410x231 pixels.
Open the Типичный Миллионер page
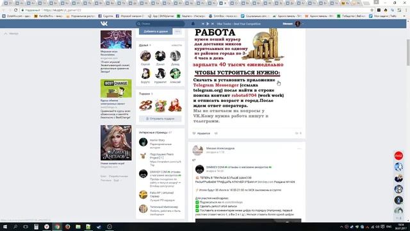tap(164, 207)
